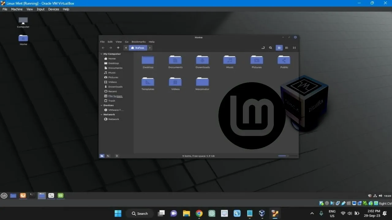Switch to compact view
The height and width of the screenshot is (220, 392).
pyautogui.click(x=294, y=48)
